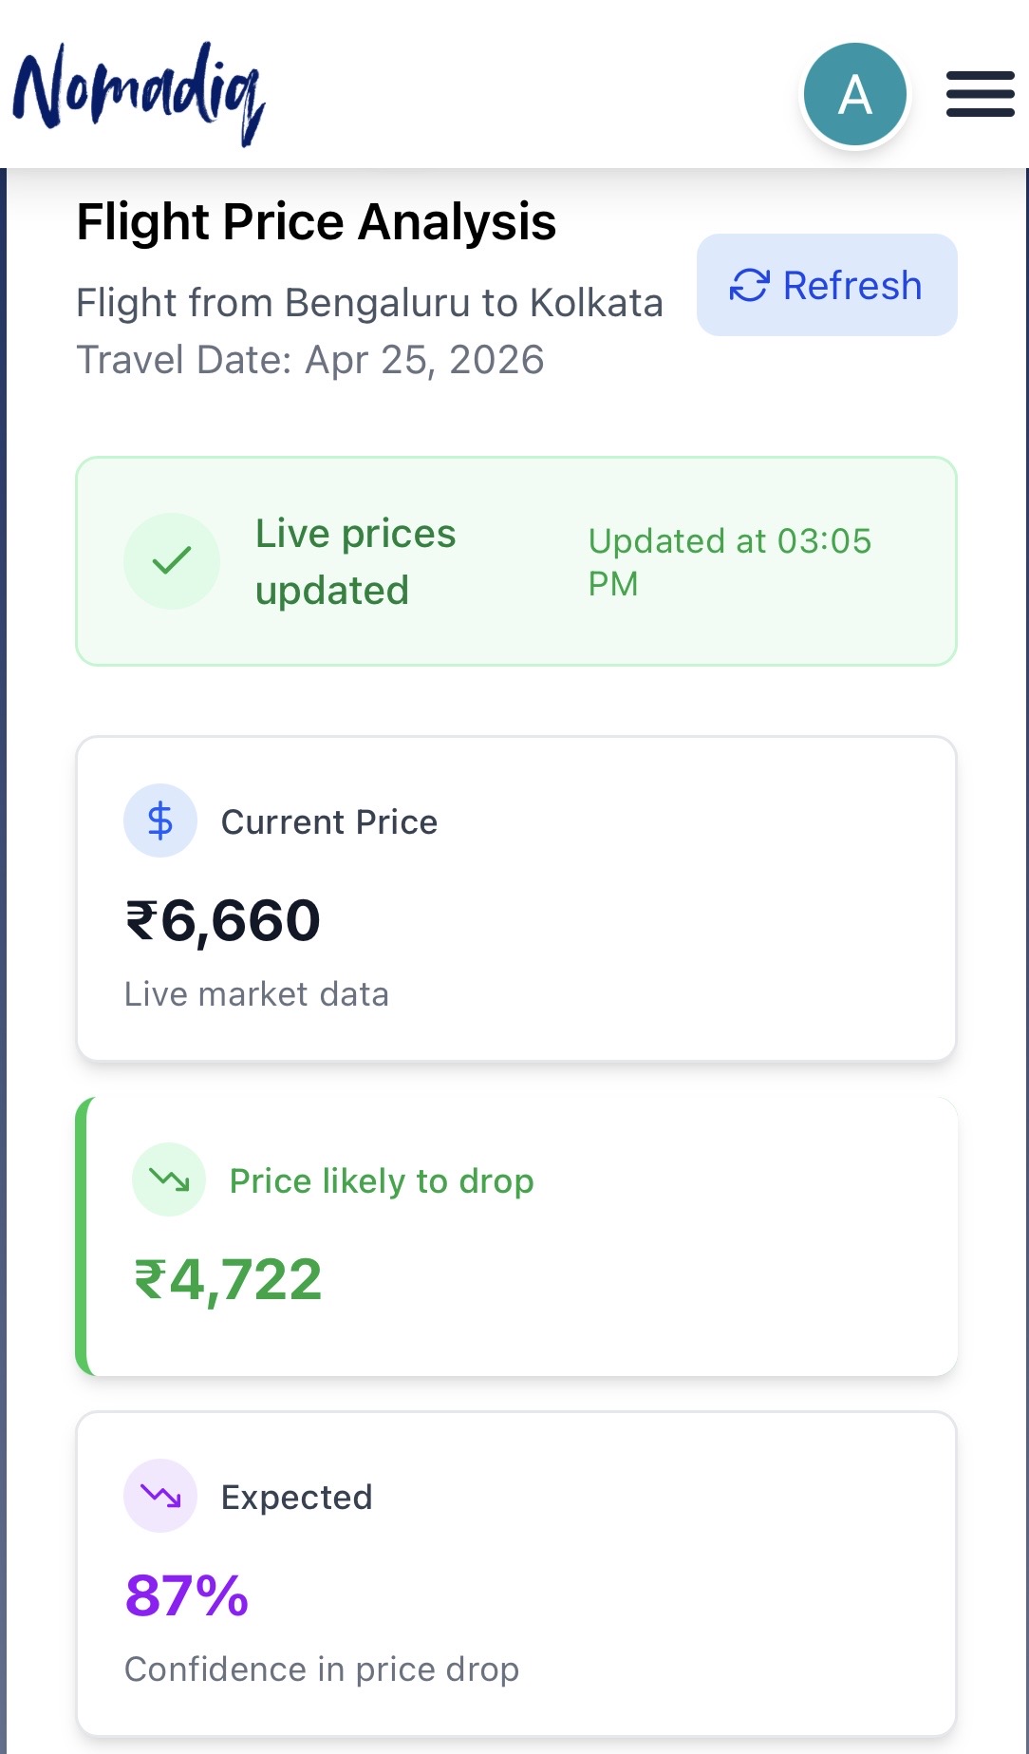Click the Price likely to drop label
Viewport: 1029px width, 1754px height.
[x=382, y=1180]
